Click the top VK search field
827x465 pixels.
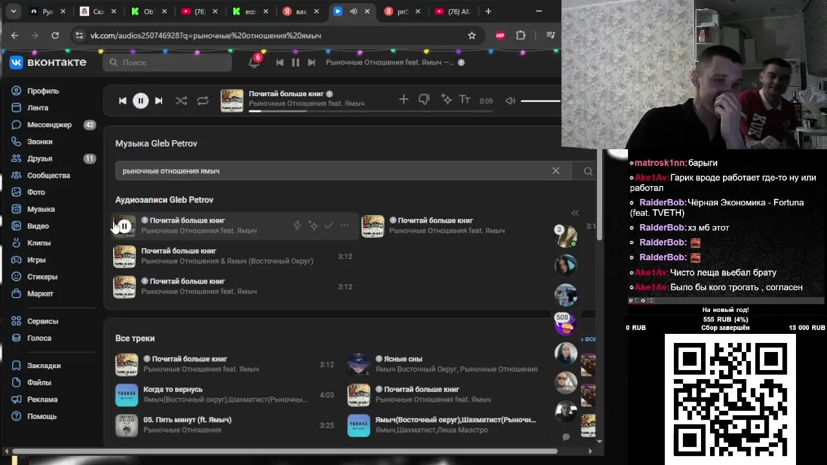167,63
